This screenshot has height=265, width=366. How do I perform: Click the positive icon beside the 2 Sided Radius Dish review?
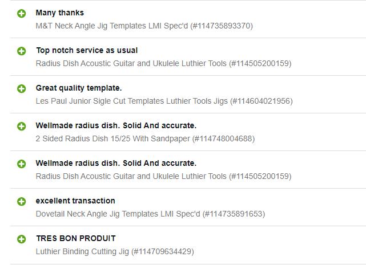click(22, 126)
